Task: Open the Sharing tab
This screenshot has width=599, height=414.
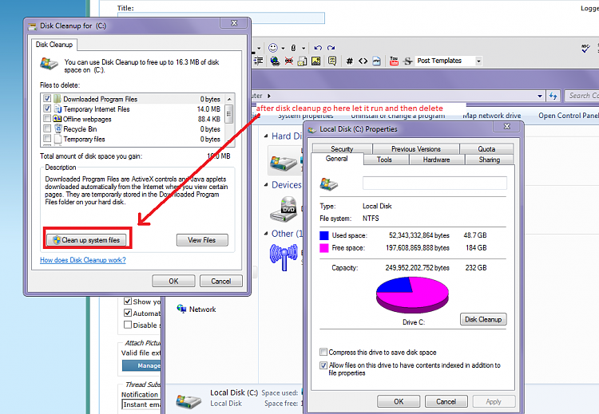Action: [489, 160]
